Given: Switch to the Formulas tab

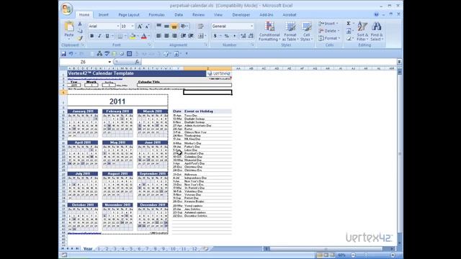Looking at the screenshot, I should (x=156, y=14).
